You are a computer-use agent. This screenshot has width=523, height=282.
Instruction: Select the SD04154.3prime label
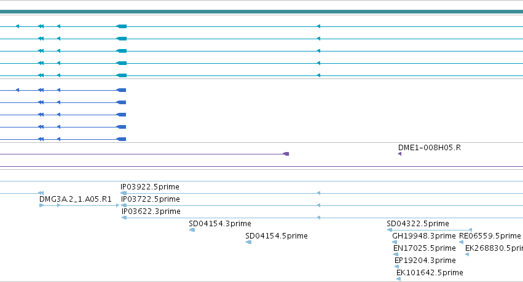coord(220,224)
